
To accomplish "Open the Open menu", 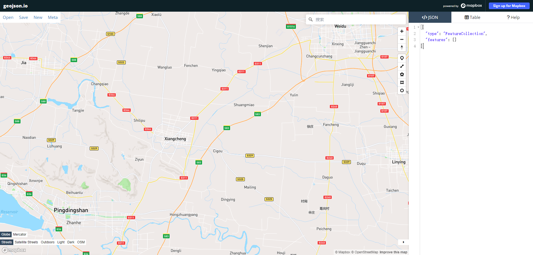I will (x=8, y=17).
